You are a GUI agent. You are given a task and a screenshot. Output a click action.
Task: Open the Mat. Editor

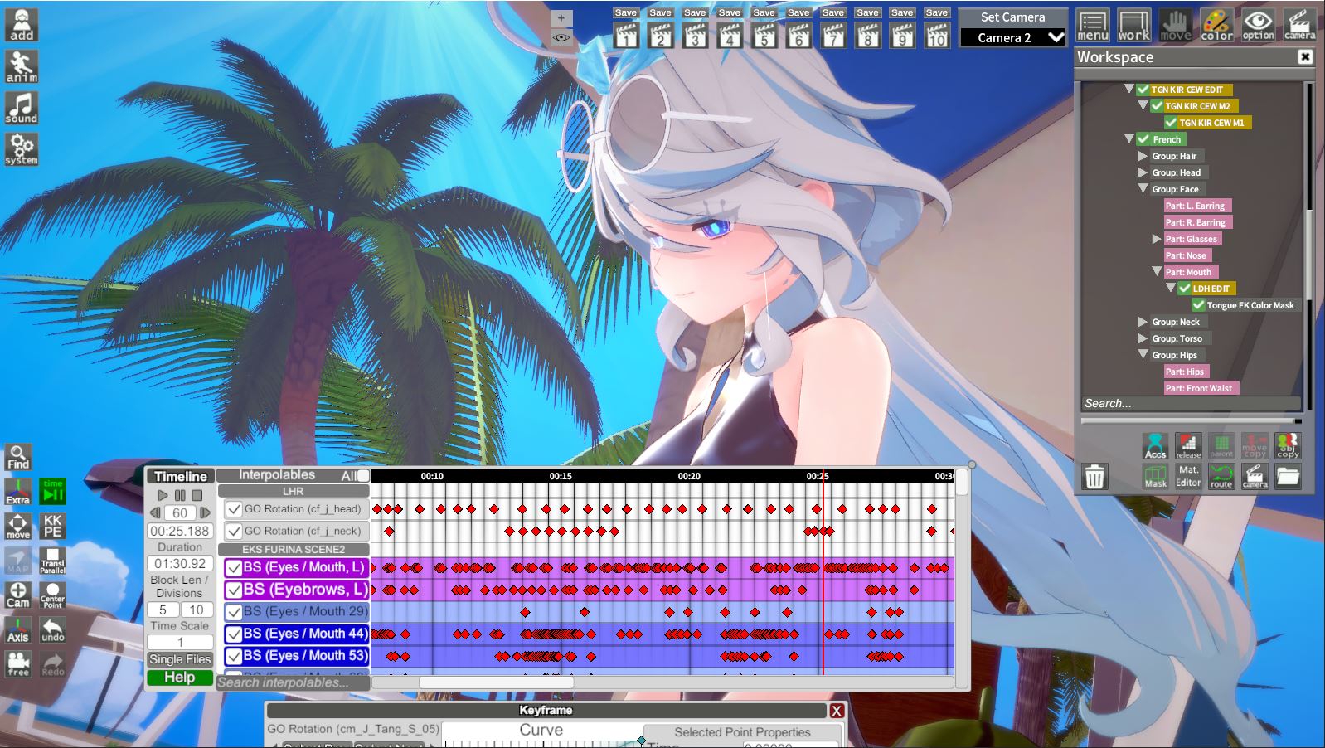[x=1188, y=476]
